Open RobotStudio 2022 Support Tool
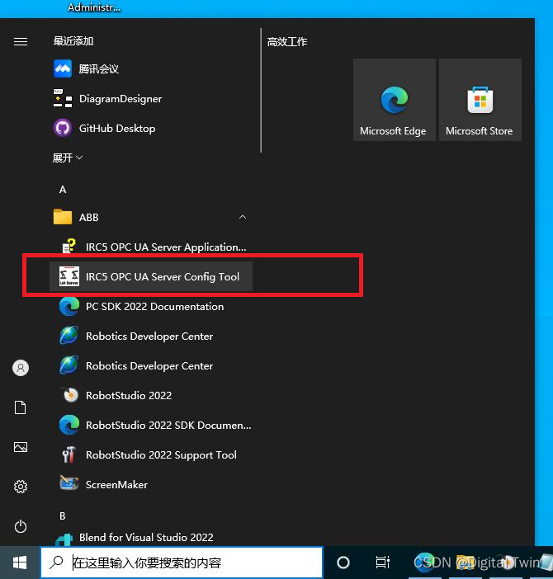This screenshot has width=553, height=579. click(x=161, y=455)
